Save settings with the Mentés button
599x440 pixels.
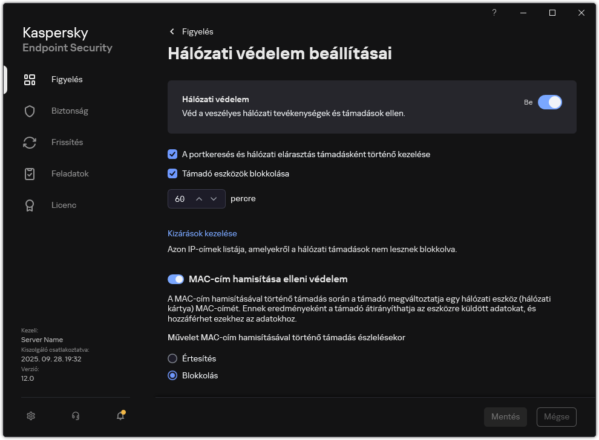[505, 416]
